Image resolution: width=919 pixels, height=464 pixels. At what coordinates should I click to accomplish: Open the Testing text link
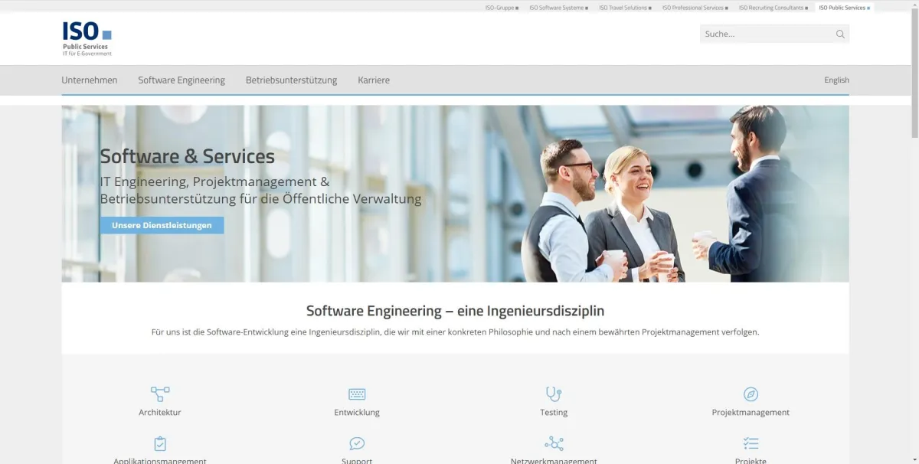tap(554, 412)
